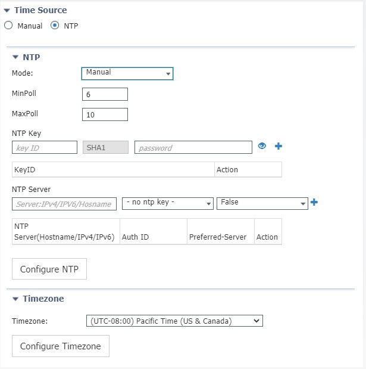
Task: Collapse the Timezone section triangle
Action: click(15, 299)
